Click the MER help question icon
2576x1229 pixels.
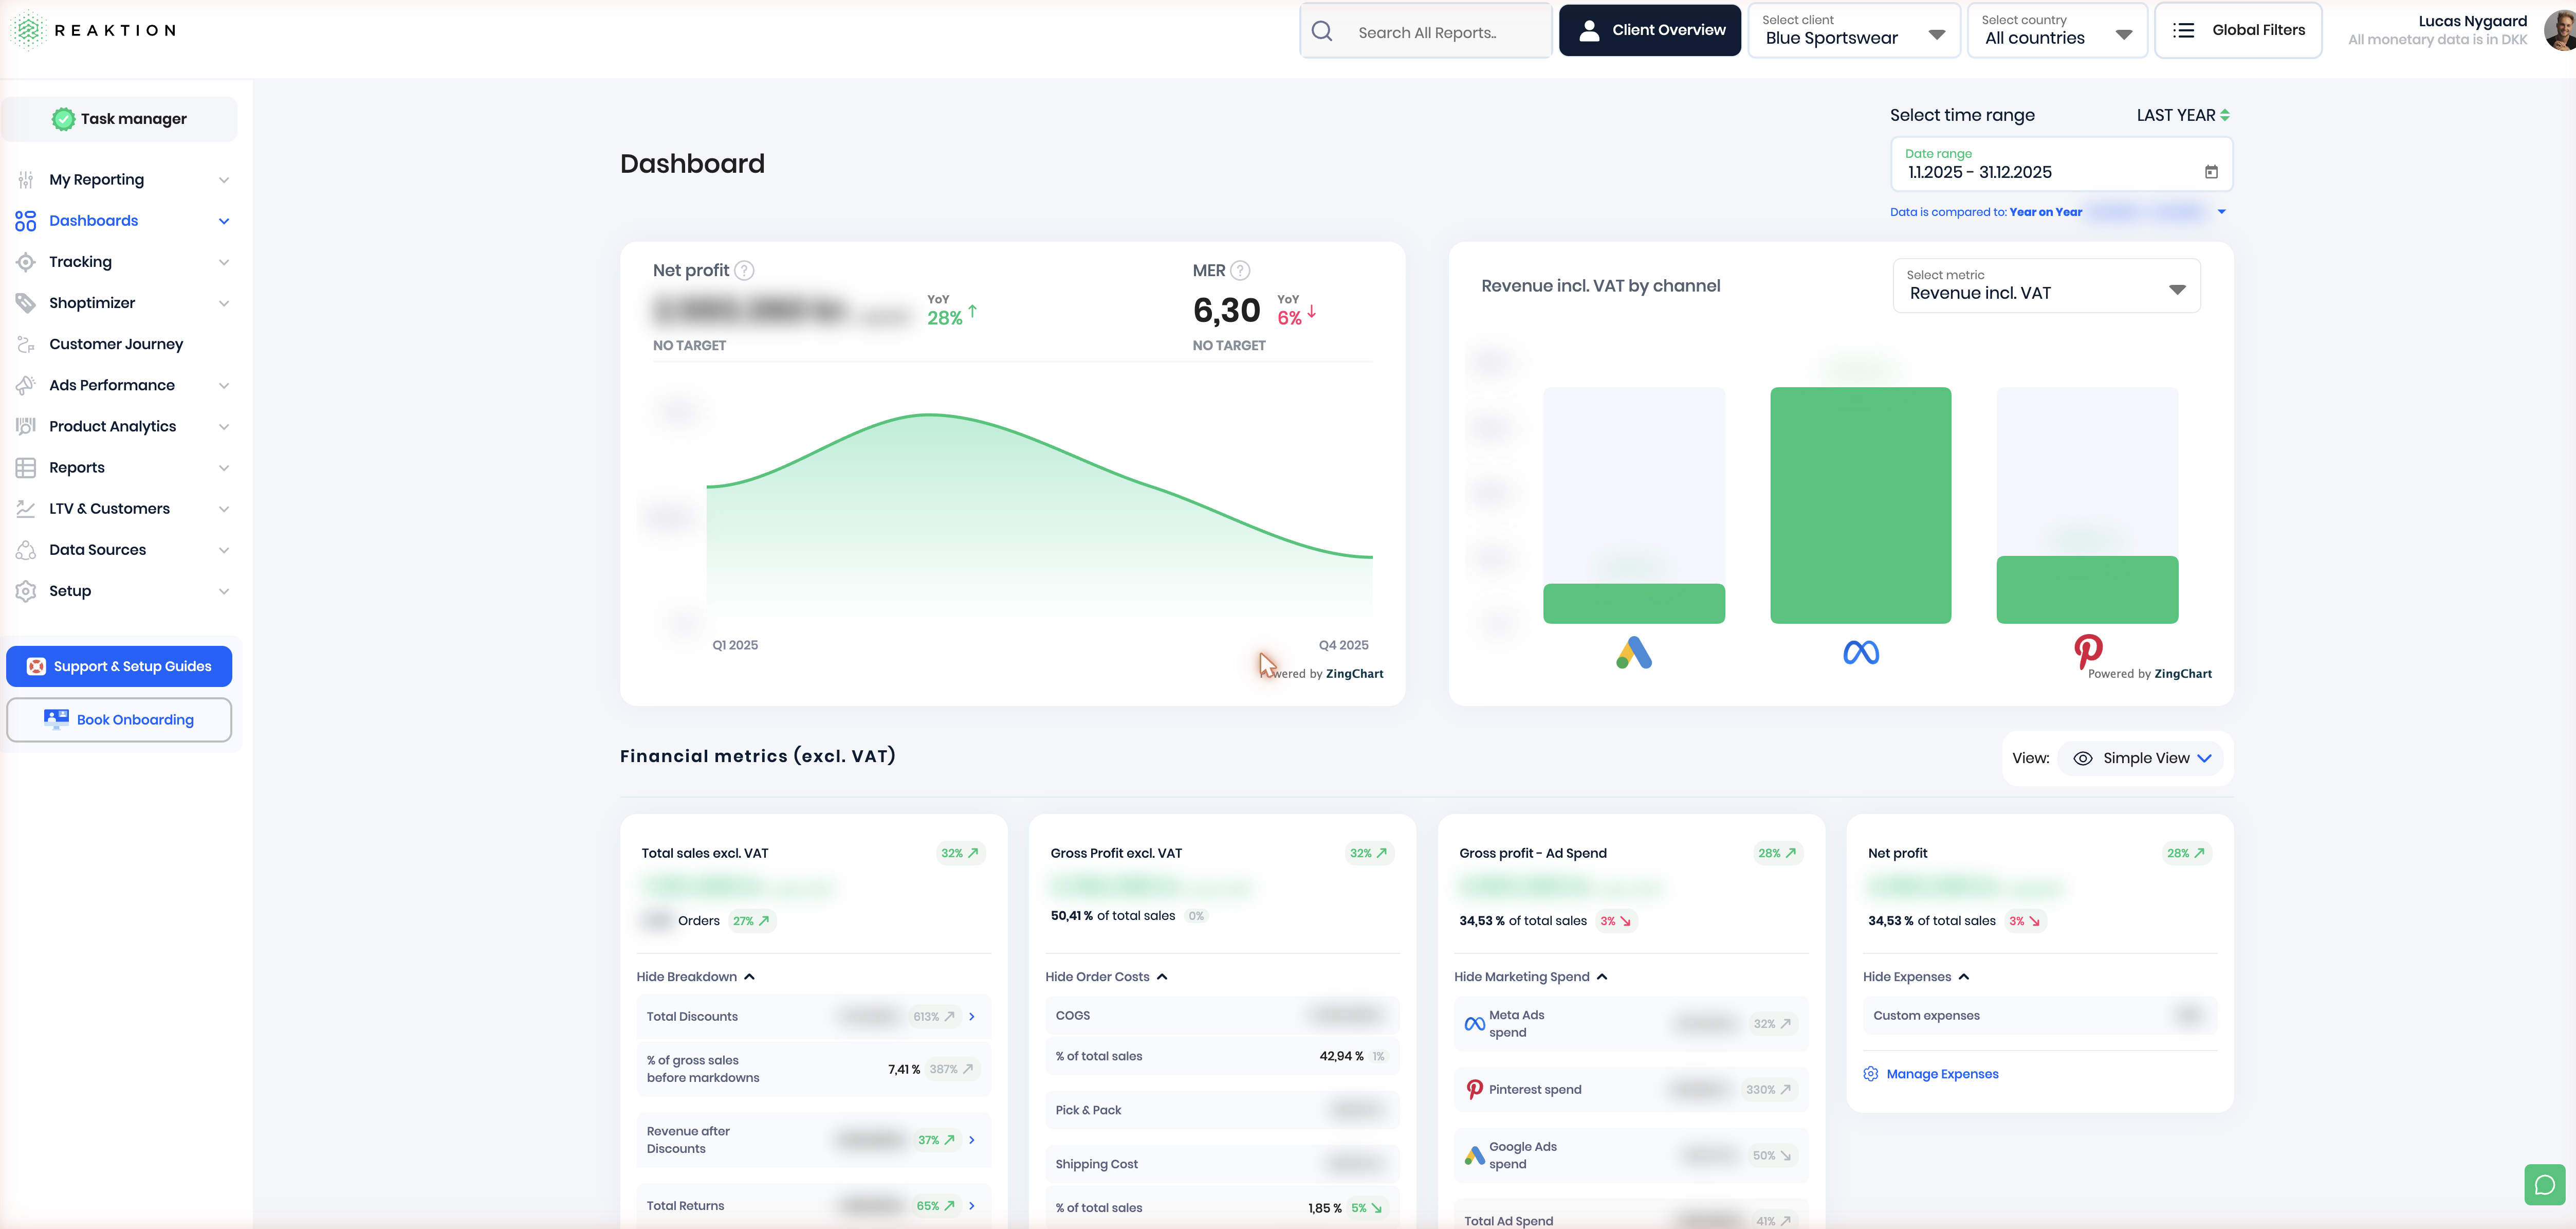pyautogui.click(x=1240, y=270)
